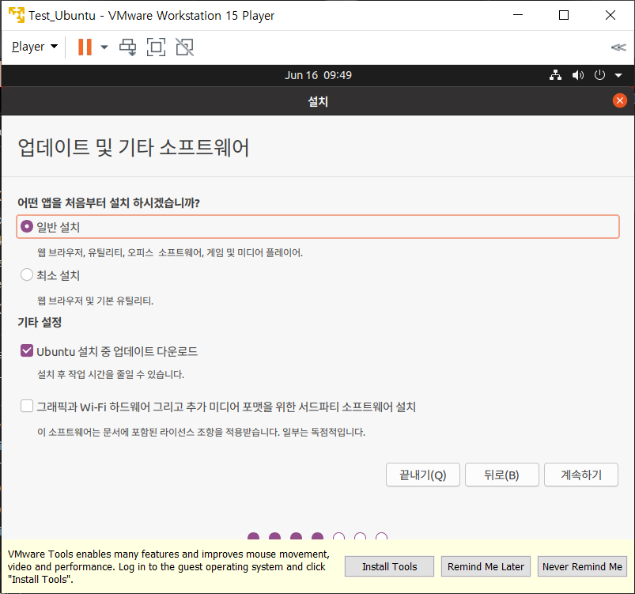635x594 pixels.
Task: Click the 뒤로(B) button
Action: [x=502, y=475]
